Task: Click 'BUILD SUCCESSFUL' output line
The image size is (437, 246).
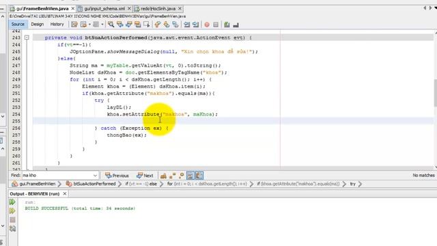Action: tap(80, 208)
